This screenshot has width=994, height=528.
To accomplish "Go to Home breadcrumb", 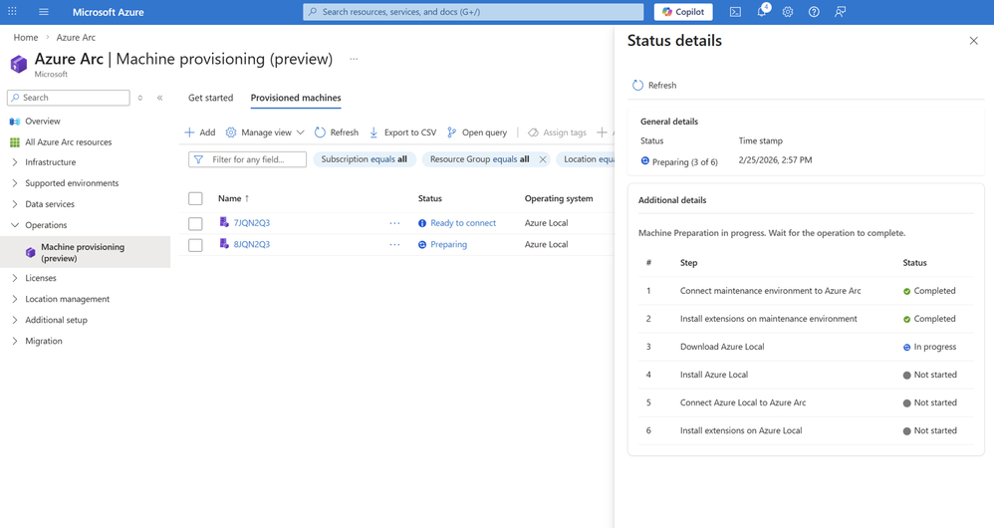I will click(25, 38).
